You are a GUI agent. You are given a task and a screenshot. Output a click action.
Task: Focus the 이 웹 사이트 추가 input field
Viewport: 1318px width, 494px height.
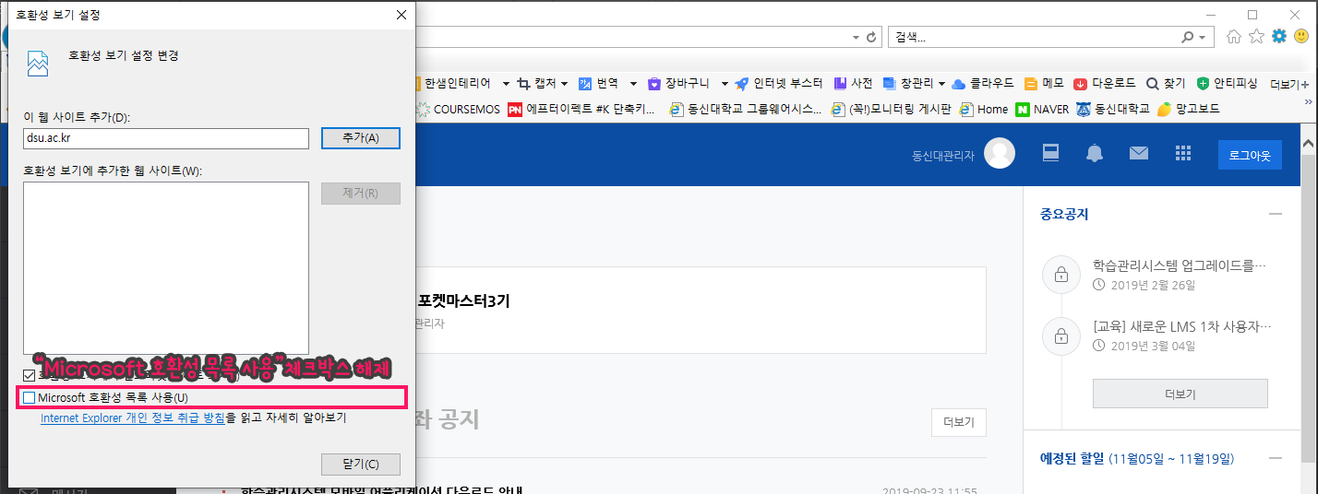pos(166,138)
